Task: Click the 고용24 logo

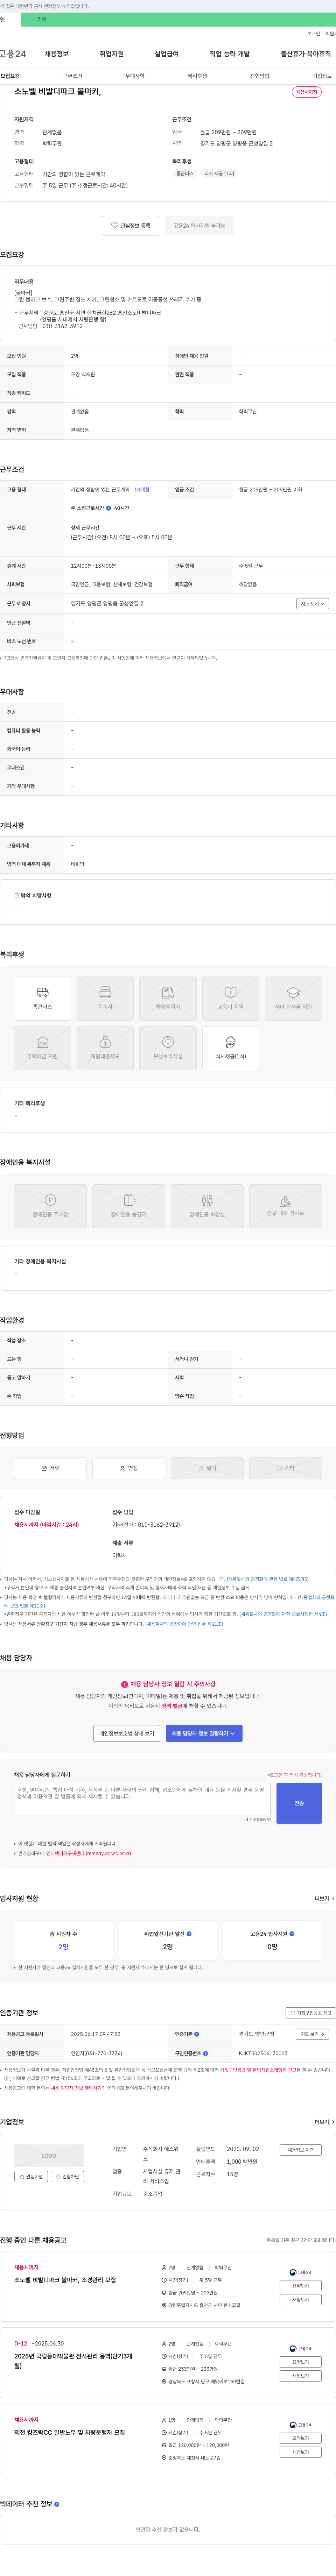Action: [13, 54]
